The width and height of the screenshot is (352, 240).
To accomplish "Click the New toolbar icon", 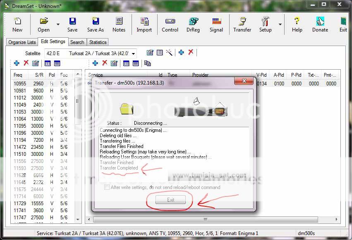I will point(17,24).
